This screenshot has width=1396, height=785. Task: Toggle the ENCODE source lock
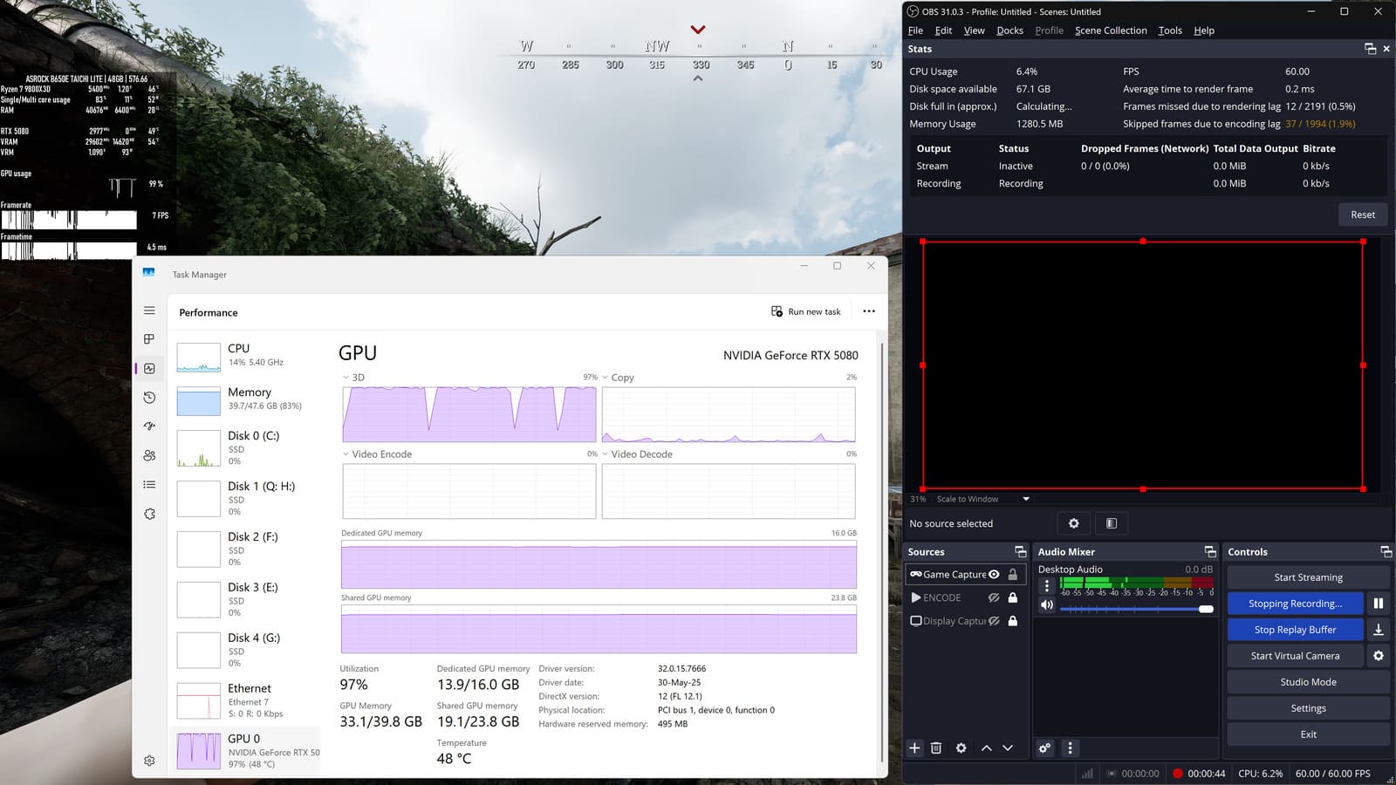[x=1013, y=597]
